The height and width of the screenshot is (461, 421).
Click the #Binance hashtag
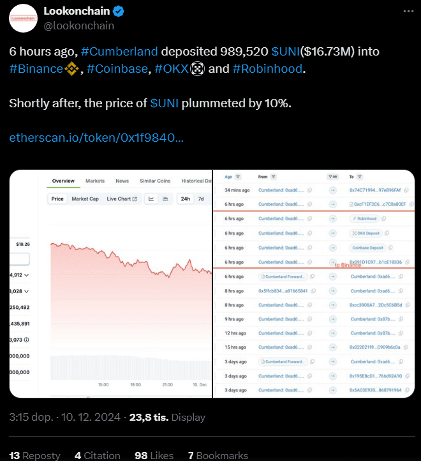pos(36,68)
